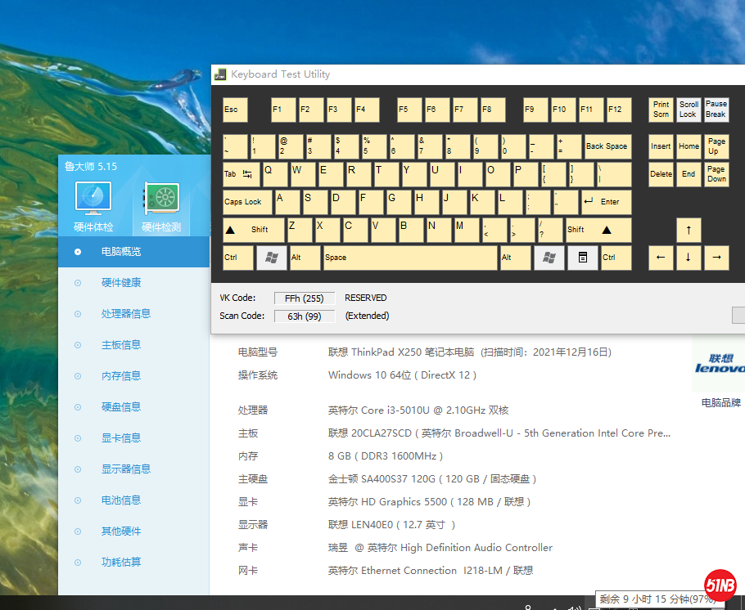The width and height of the screenshot is (745, 610).
Task: Click the up arrow key
Action: click(x=689, y=230)
